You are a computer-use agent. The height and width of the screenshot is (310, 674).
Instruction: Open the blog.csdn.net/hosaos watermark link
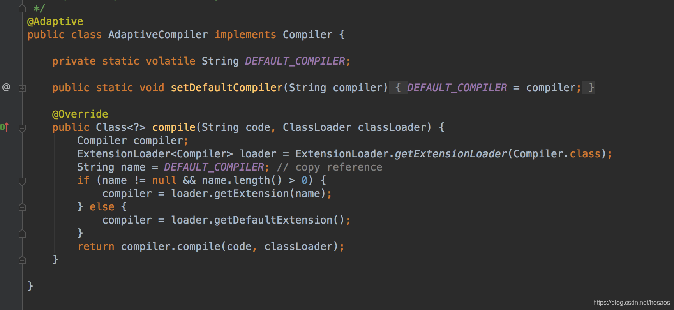[x=631, y=303]
